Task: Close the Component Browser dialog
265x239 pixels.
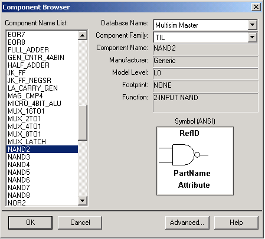Action: [256, 7]
